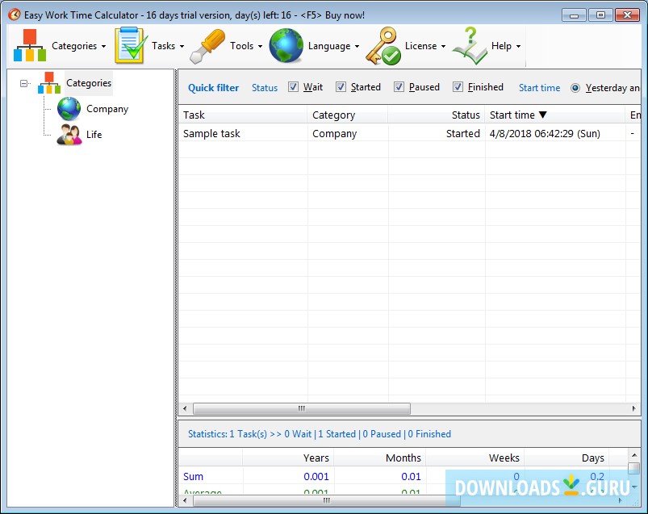Screen dimensions: 648x514
Task: Click the task list horizontal scrollbar thumb
Action: tap(302, 408)
